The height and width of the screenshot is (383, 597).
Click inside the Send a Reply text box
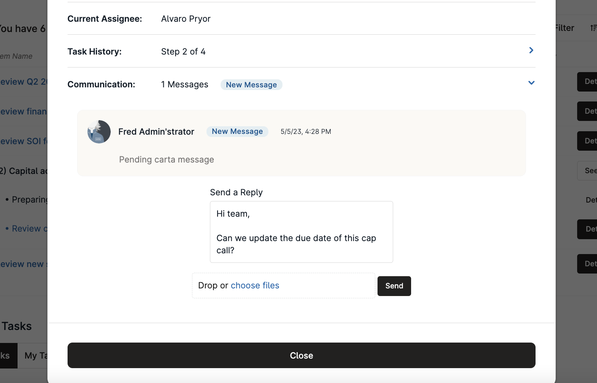click(301, 232)
